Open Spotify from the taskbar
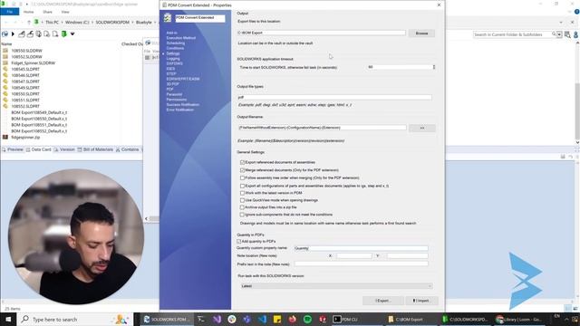 coord(307,319)
